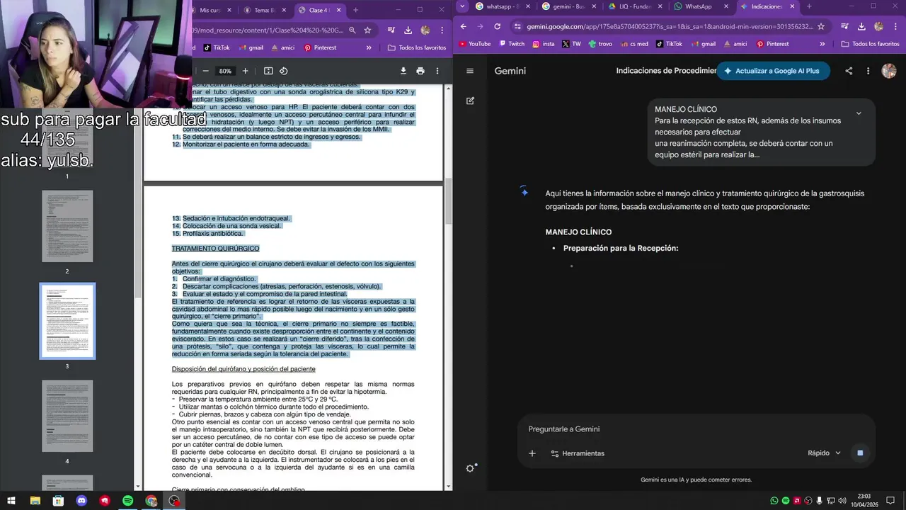This screenshot has width=906, height=510.
Task: Bookmark the Gemini page with the star
Action: tap(821, 26)
